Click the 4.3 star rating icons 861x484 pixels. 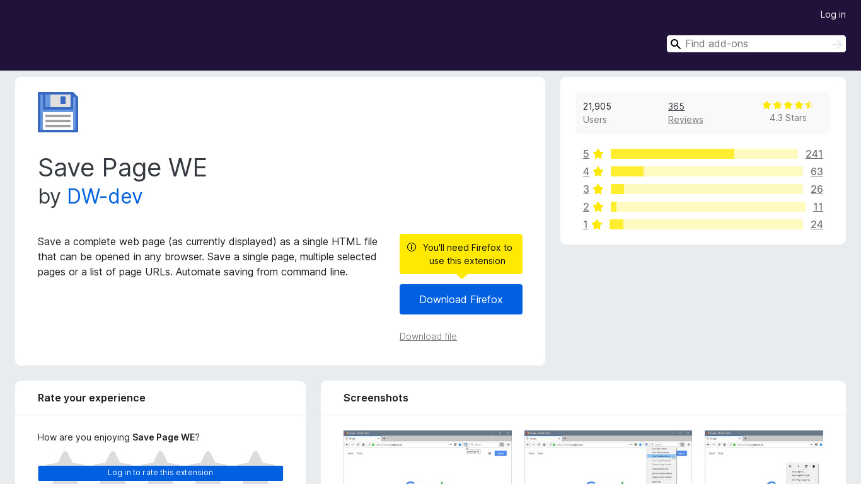point(788,105)
